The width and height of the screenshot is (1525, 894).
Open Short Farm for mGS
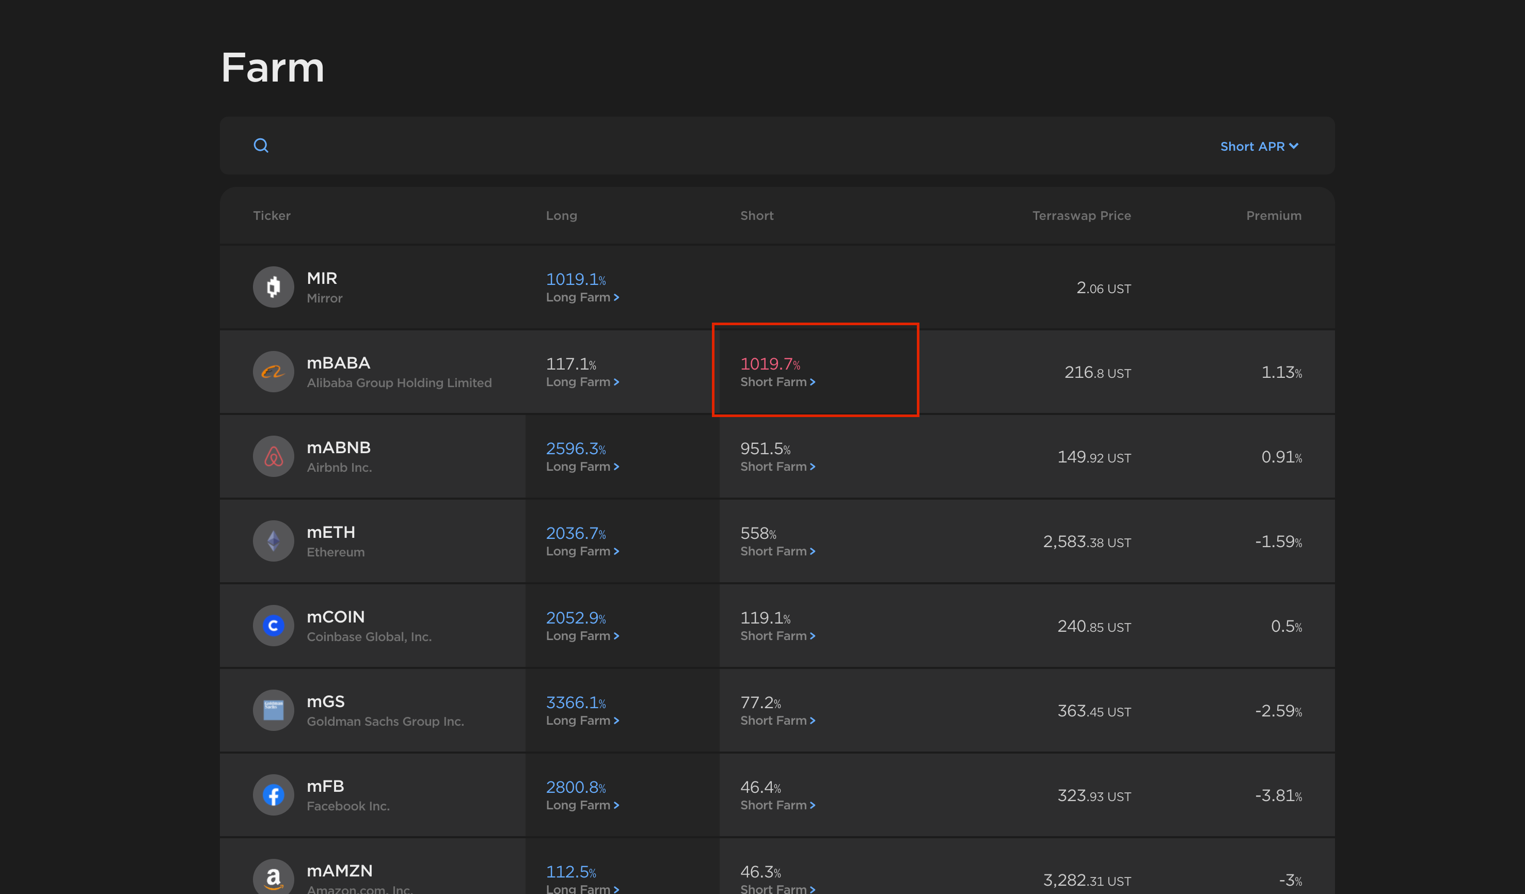pos(777,721)
